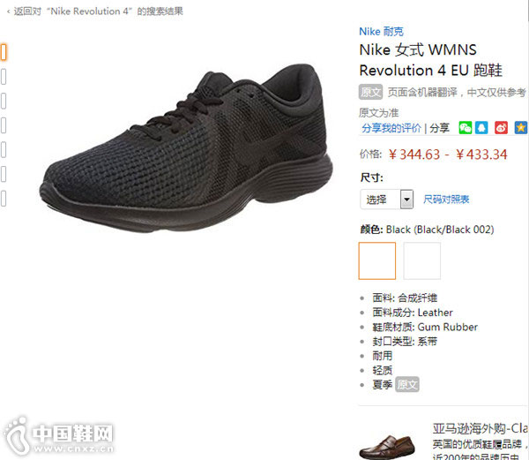Click 分享我的评价 link
The image size is (529, 460).
(x=391, y=128)
